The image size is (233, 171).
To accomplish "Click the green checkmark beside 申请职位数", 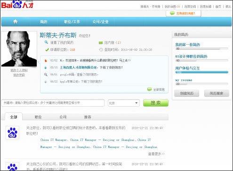I will pos(47,50).
